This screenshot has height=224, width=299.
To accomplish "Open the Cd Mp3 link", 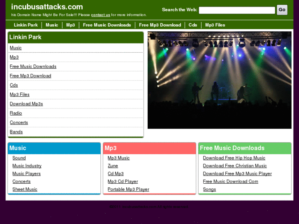I will coord(116,174).
